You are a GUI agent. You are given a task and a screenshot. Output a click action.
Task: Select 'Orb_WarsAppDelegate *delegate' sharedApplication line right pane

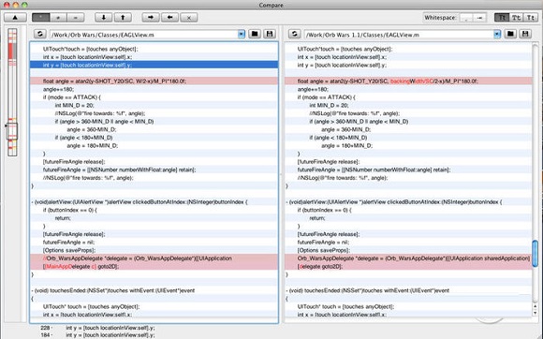point(408,258)
